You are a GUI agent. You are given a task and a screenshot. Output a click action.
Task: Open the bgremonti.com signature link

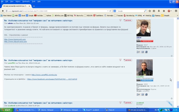[15, 39]
